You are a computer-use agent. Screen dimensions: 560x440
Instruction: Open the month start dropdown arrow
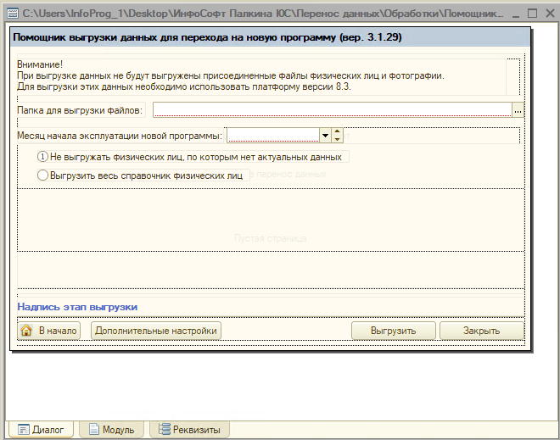coord(324,135)
